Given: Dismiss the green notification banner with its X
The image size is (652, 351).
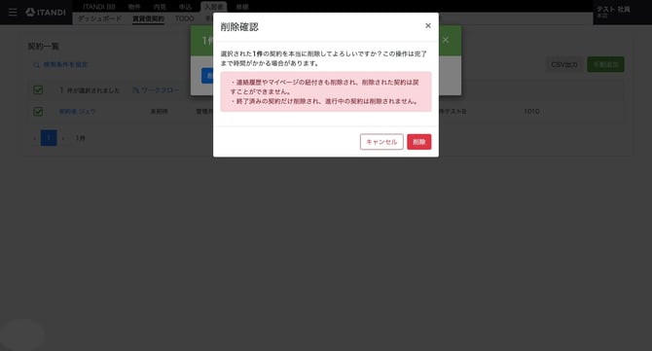Looking at the screenshot, I should coord(446,40).
